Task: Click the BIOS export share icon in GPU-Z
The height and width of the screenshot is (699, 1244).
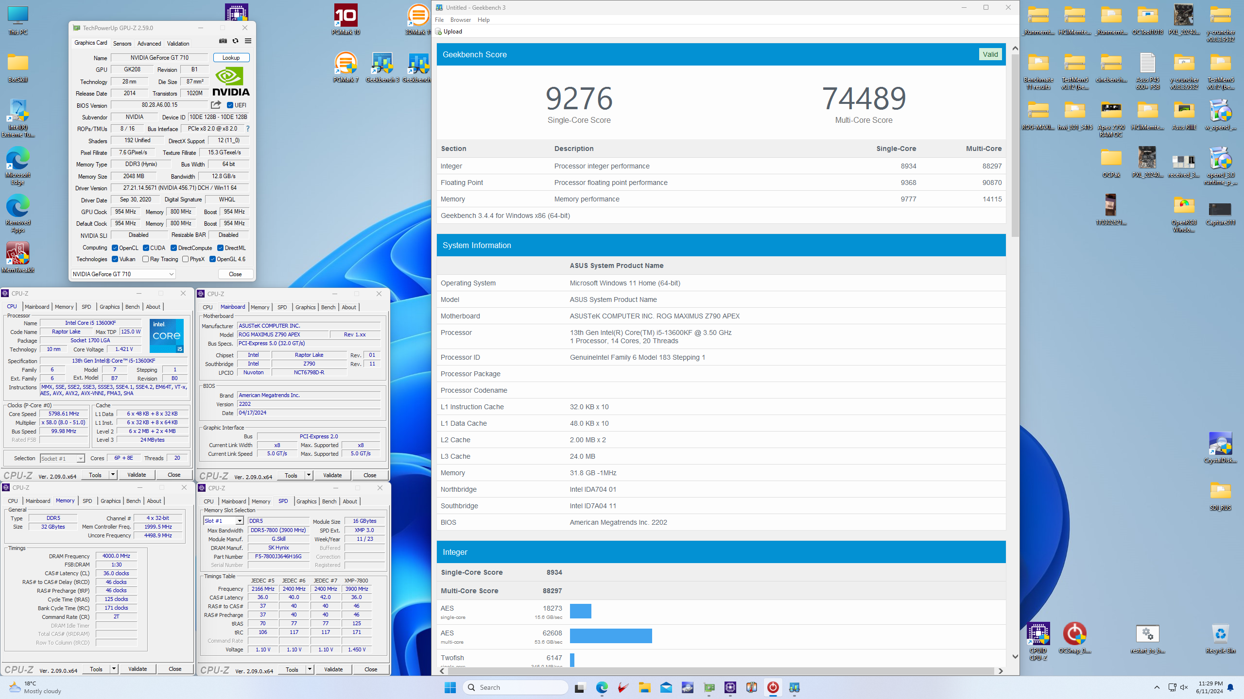Action: tap(216, 105)
